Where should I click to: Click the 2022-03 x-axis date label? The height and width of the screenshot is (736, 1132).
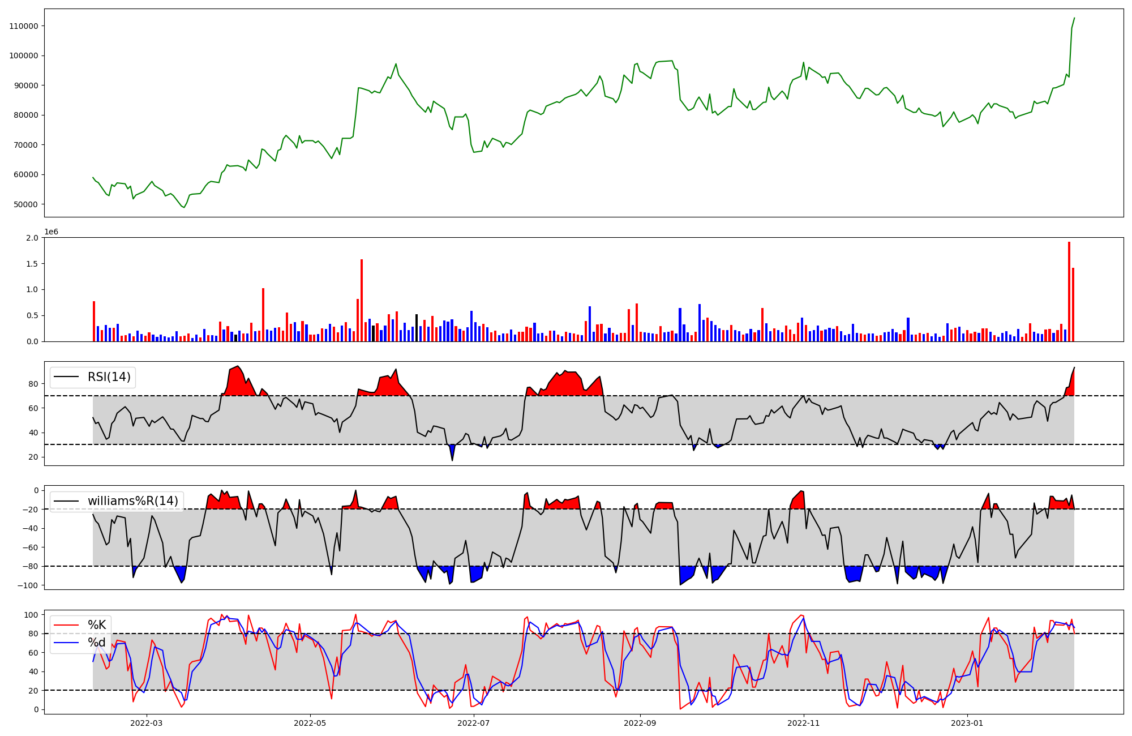pyautogui.click(x=146, y=722)
